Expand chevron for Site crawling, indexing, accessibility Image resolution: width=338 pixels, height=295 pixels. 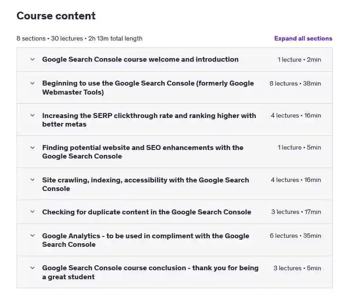(x=32, y=180)
